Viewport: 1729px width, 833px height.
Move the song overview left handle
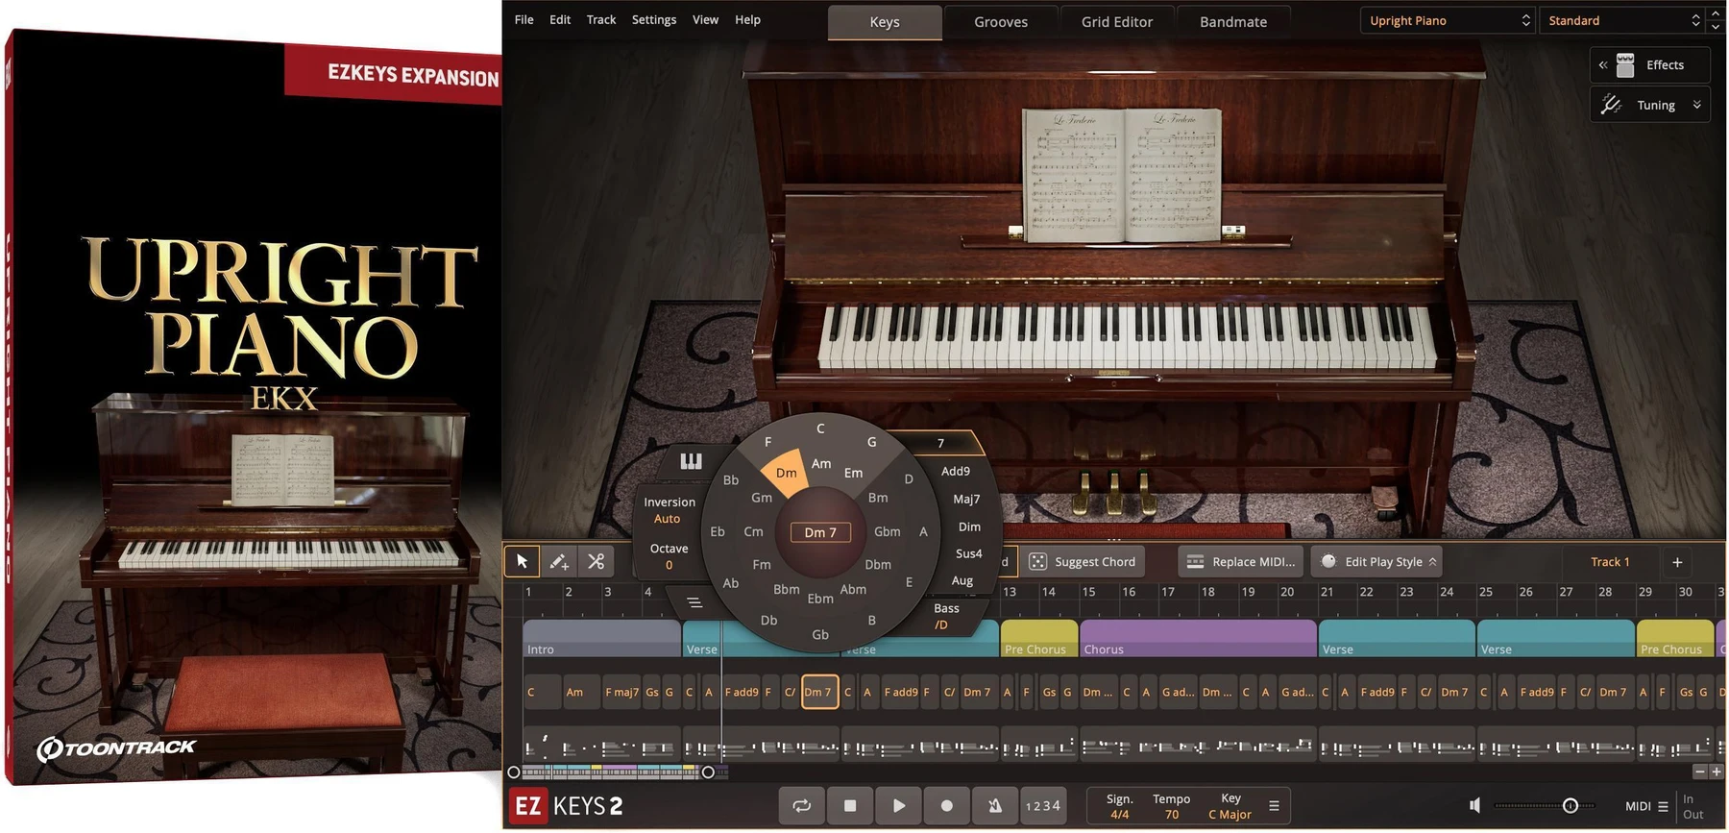pyautogui.click(x=514, y=772)
